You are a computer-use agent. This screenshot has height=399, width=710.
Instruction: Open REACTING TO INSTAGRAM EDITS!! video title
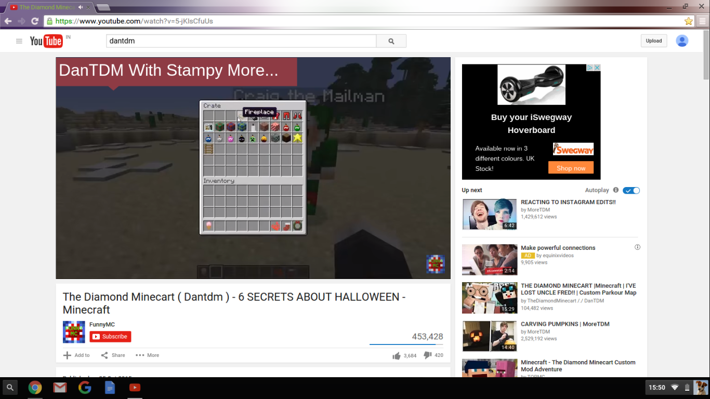point(568,202)
